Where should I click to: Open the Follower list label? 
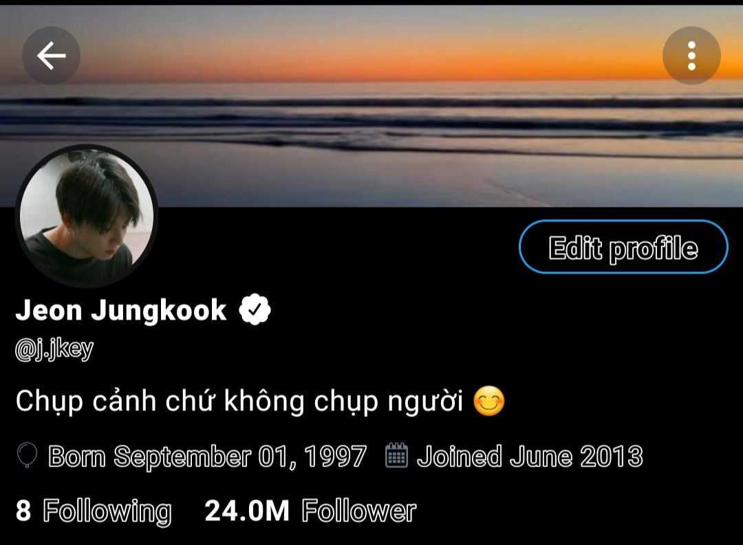coord(358,511)
